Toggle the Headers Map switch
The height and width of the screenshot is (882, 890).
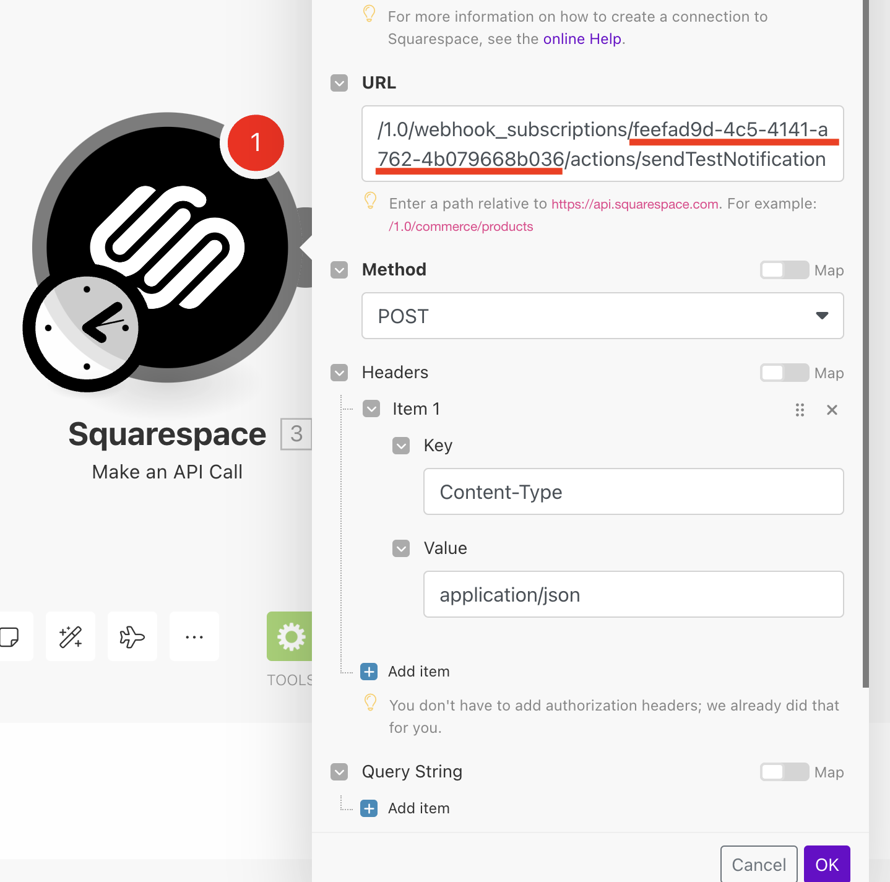[784, 373]
